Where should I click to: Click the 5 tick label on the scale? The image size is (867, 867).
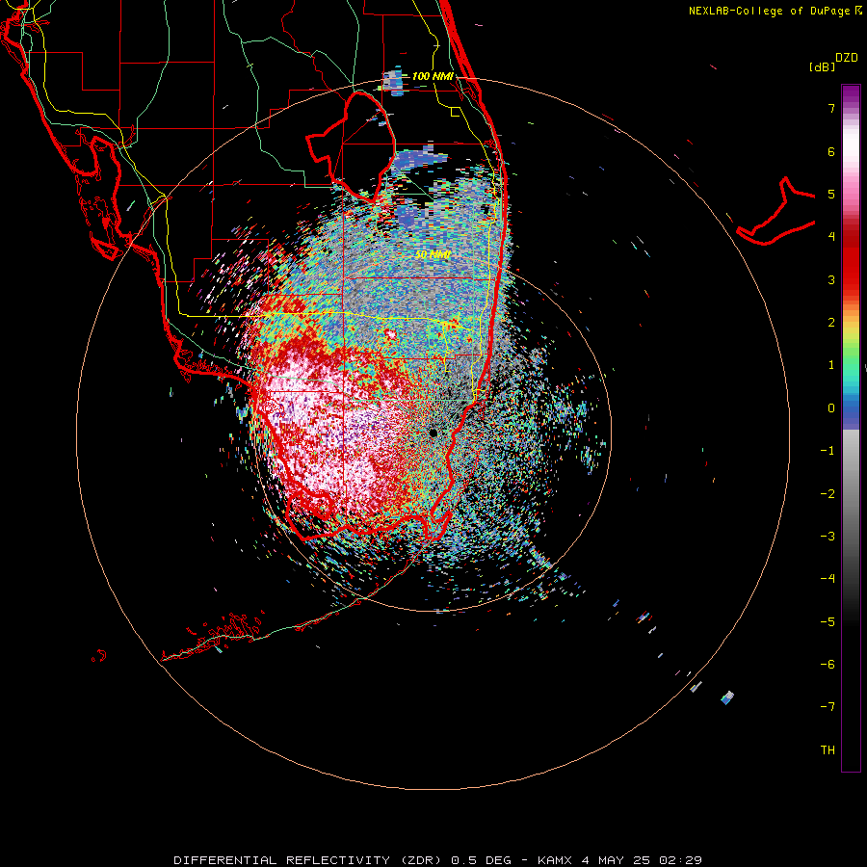[x=831, y=194]
